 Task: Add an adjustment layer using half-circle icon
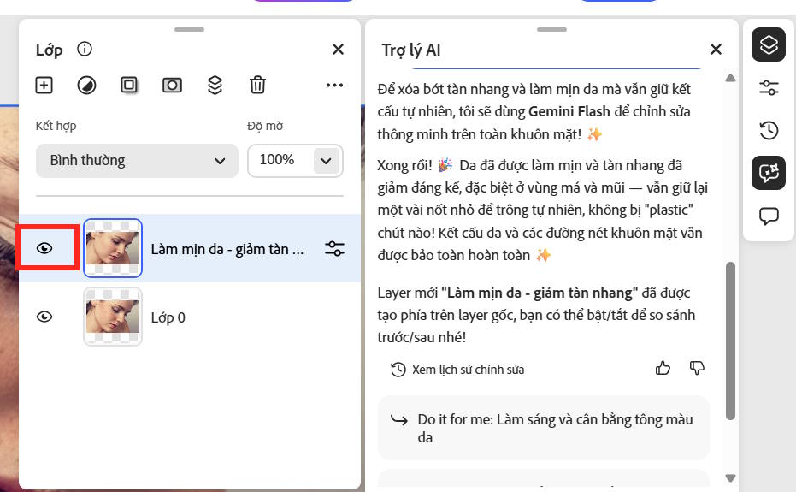point(87,85)
